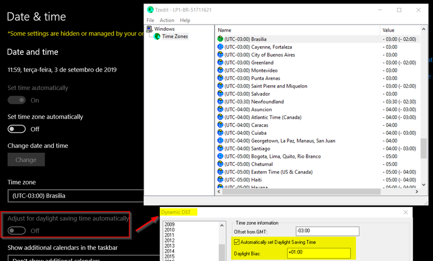Open the File menu in Tzedit
433x261 pixels.
[x=150, y=20]
